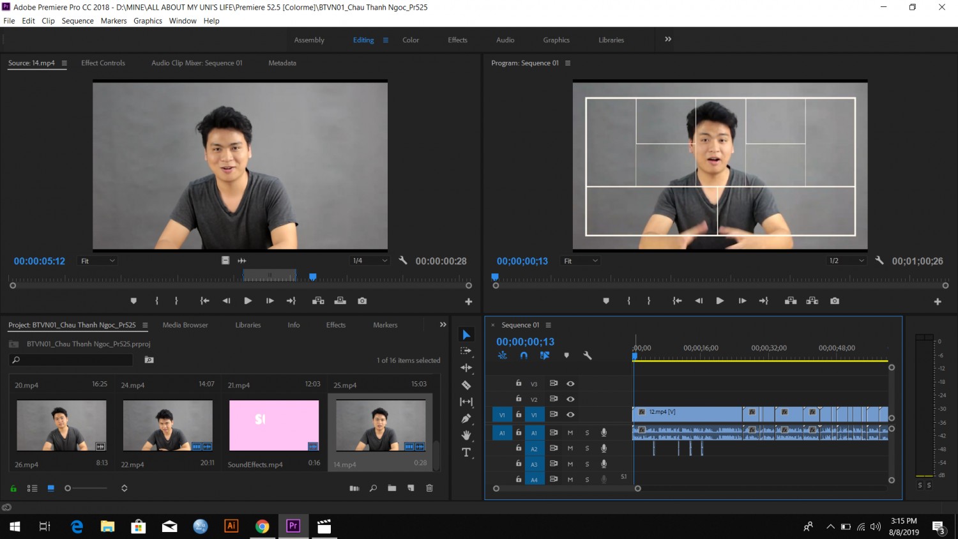Screen dimensions: 958x539
Task: Click timeline zoom scroll bar handle
Action: point(637,489)
